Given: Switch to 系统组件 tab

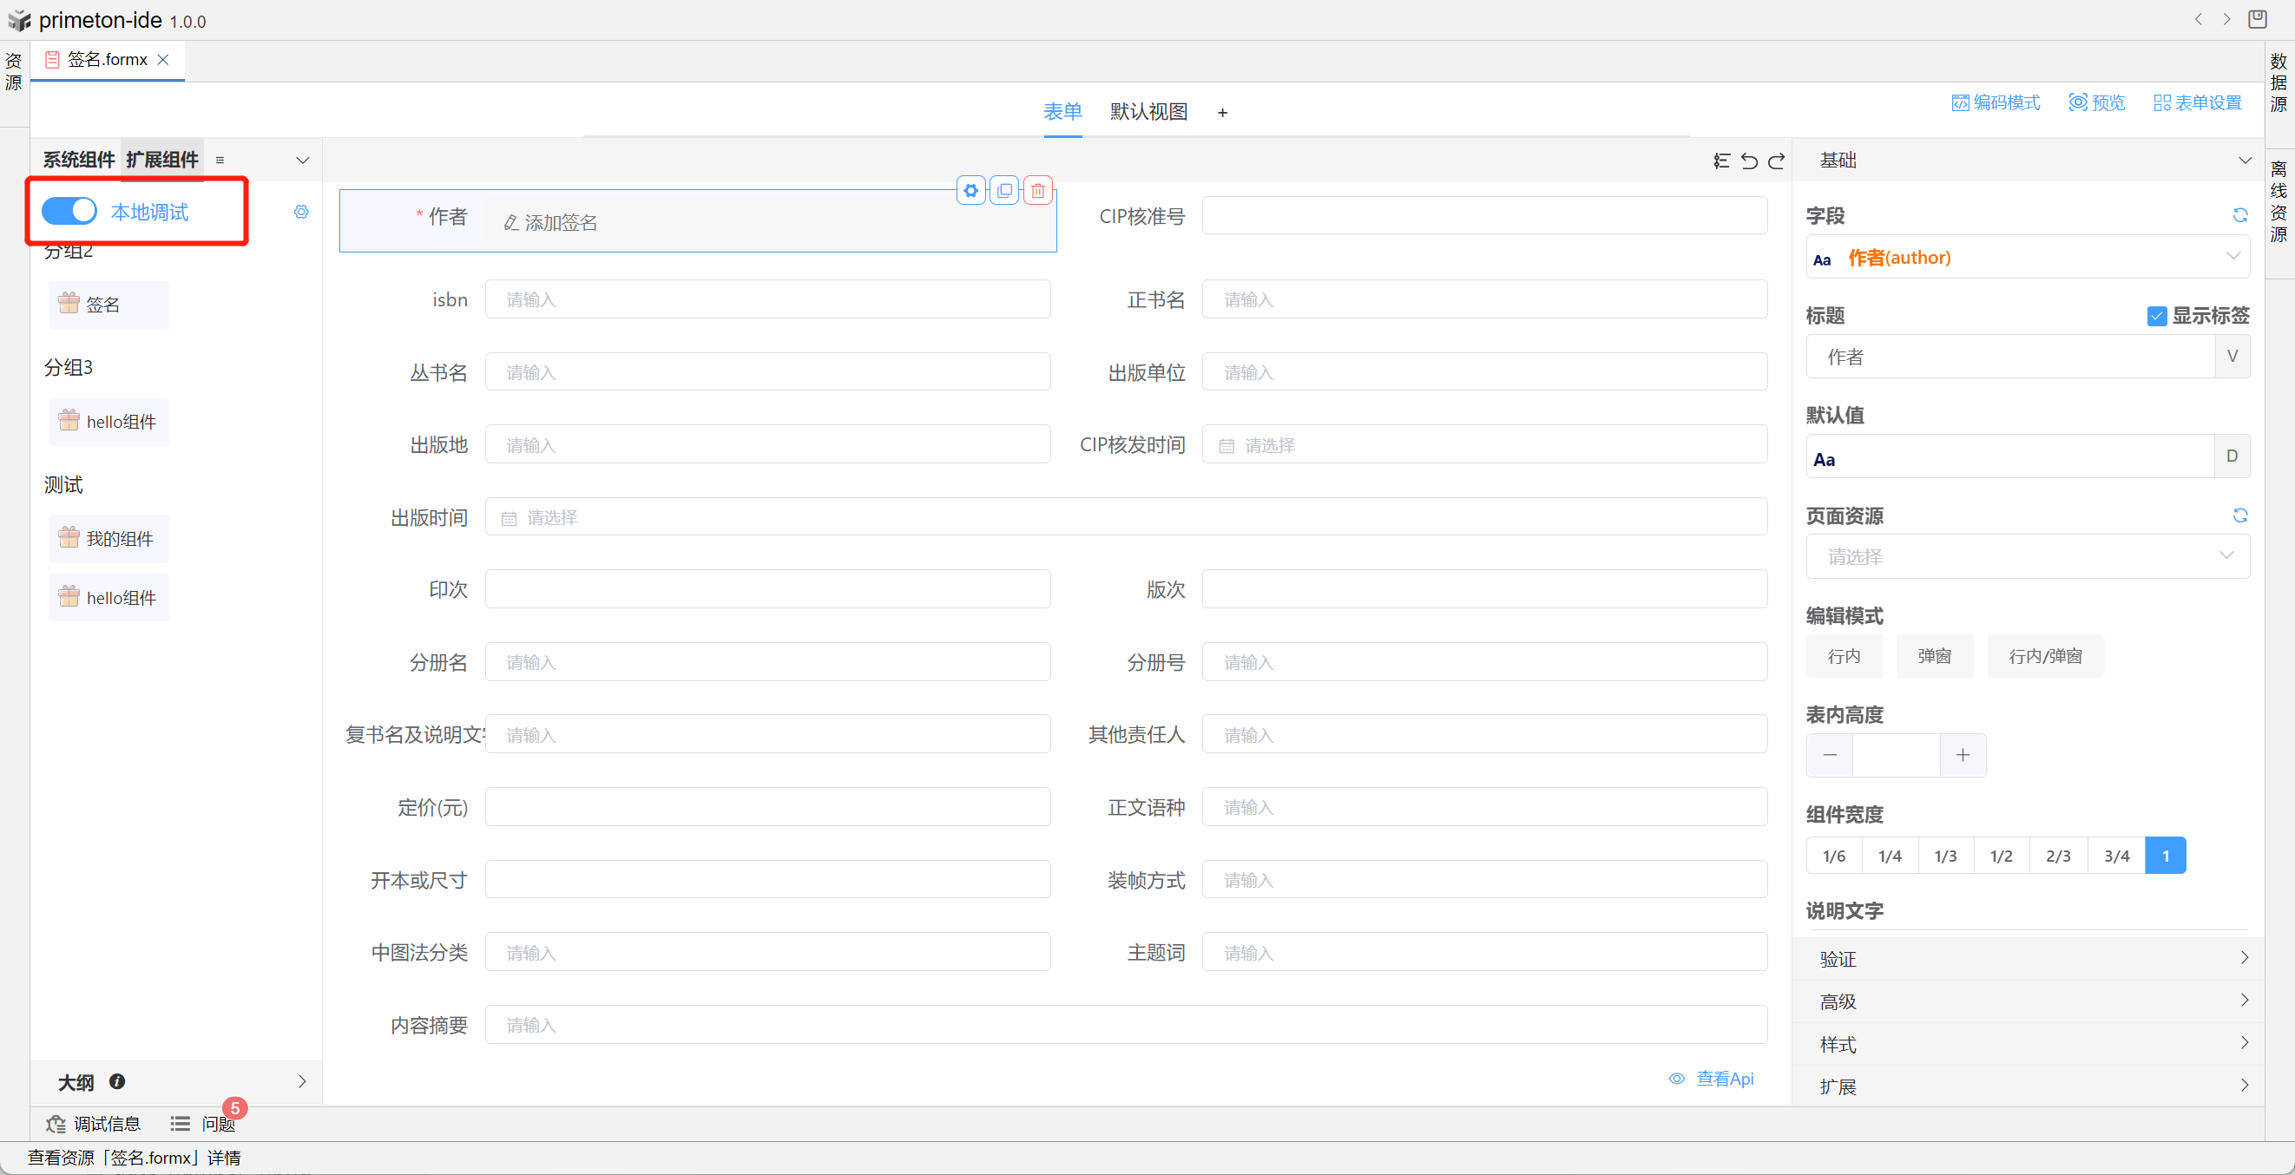Looking at the screenshot, I should [78, 161].
